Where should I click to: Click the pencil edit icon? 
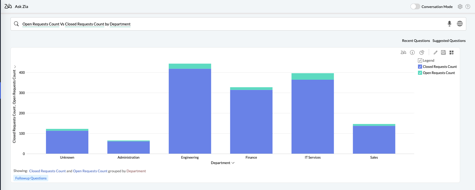coord(435,52)
